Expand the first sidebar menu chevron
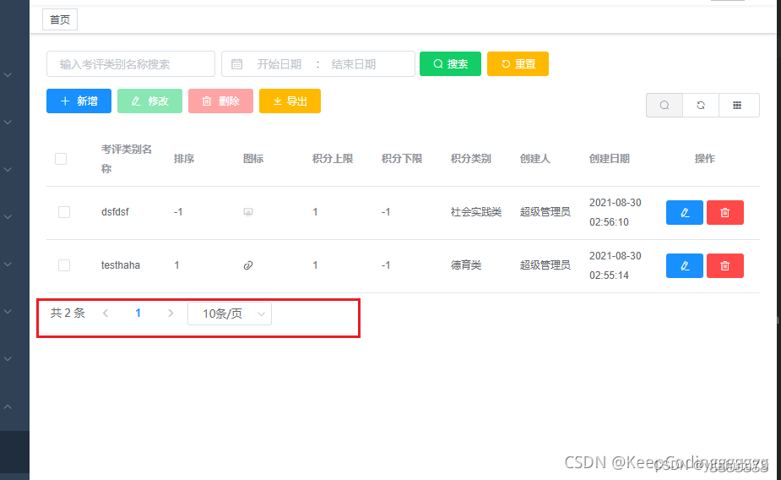This screenshot has width=781, height=480. [x=8, y=74]
